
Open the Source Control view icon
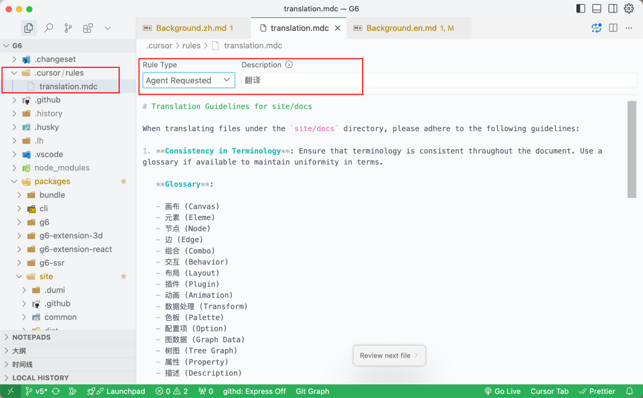(68, 28)
